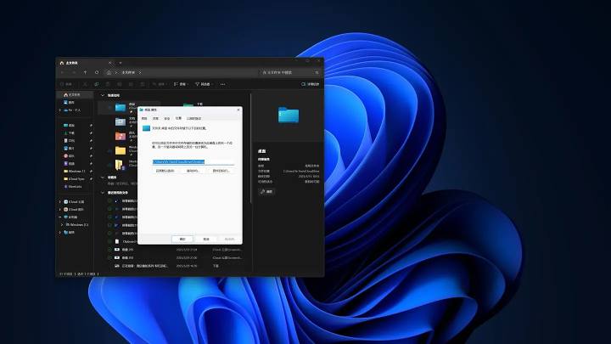Select the Location tab in Properties dialog
This screenshot has width=611, height=344.
178,118
